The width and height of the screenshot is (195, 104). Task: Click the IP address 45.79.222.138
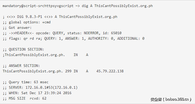pyautogui.click(x=110, y=71)
